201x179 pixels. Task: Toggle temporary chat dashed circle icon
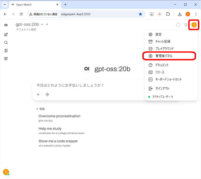(178, 25)
